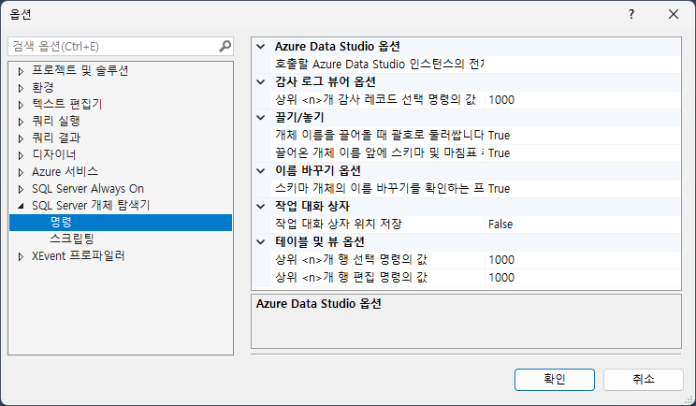Click the 취소 button
The image size is (696, 406).
pyautogui.click(x=644, y=380)
